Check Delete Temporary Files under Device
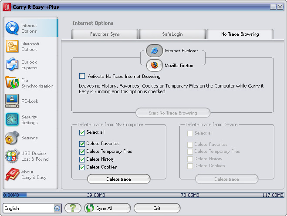The width and height of the screenshot is (287, 216). tap(190, 152)
